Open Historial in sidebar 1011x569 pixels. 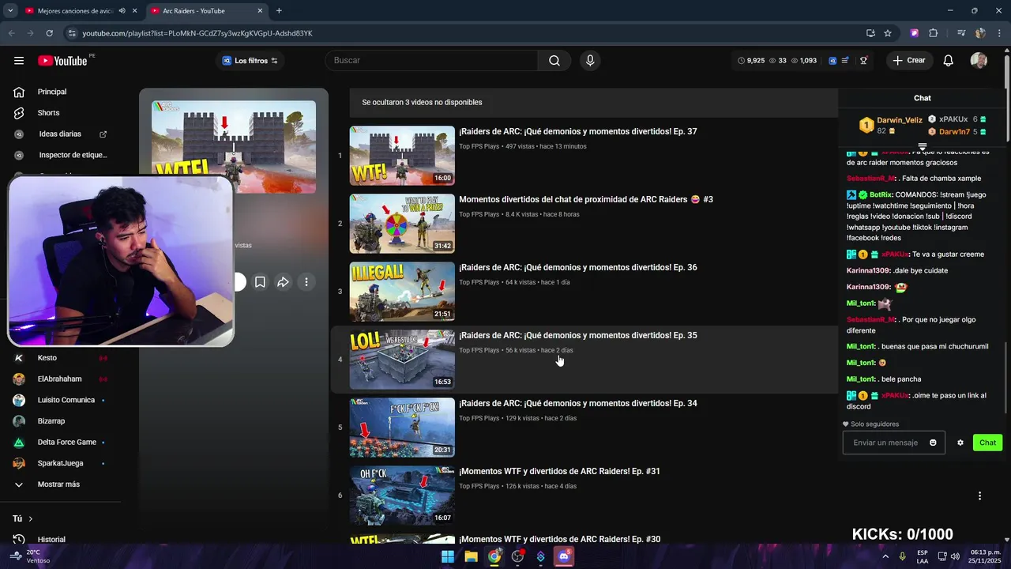(x=51, y=540)
